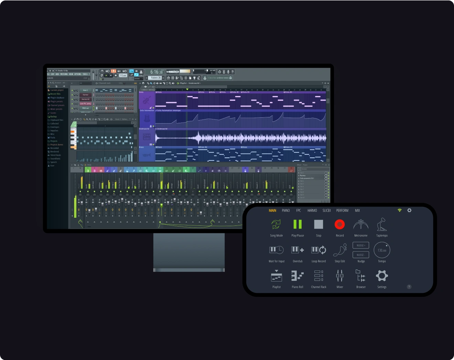The image size is (454, 360).
Task: Toggle Overdub on the remote
Action: click(298, 250)
